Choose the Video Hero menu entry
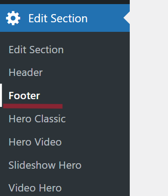This screenshot has width=168, height=196. click(x=35, y=188)
